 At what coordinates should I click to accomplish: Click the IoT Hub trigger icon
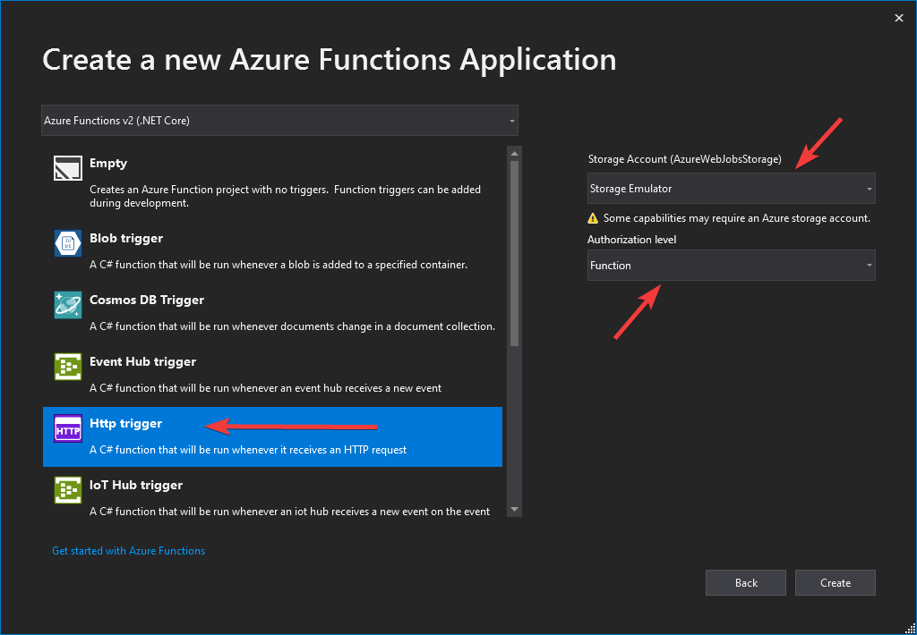pos(68,490)
